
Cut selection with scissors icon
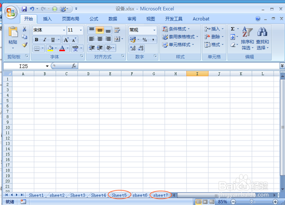point(24,29)
